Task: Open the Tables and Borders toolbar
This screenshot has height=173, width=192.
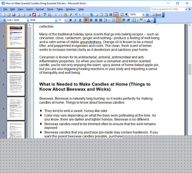Action: click(96, 15)
